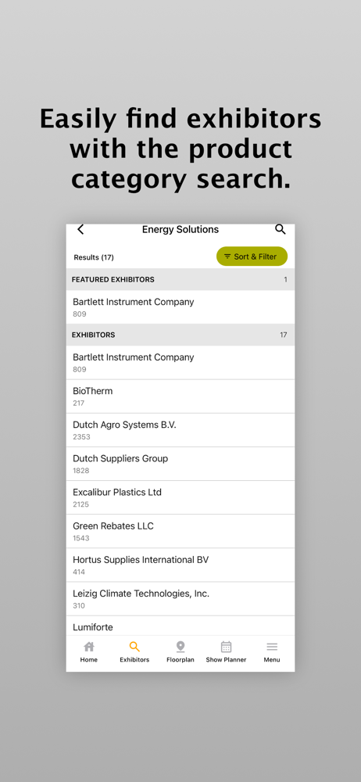
Task: Select the Exhibitors search tab icon
Action: (x=134, y=647)
